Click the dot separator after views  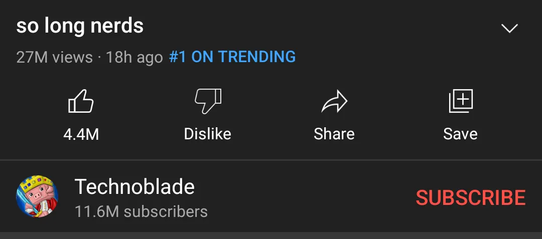[x=99, y=57]
